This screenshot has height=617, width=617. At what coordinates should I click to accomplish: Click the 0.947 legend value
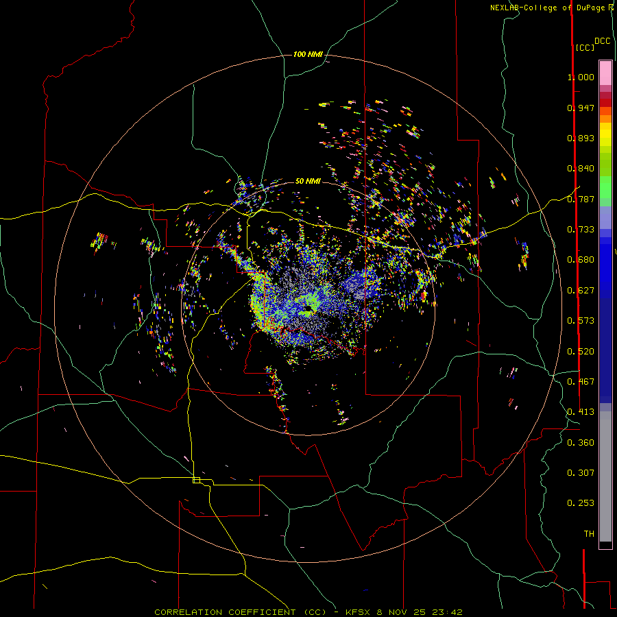581,108
